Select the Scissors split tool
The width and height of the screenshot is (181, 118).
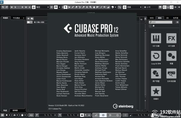[80, 7]
